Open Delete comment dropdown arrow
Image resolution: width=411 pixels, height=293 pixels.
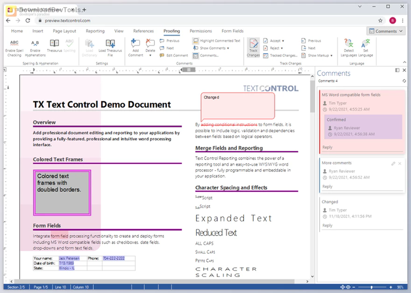150,55
